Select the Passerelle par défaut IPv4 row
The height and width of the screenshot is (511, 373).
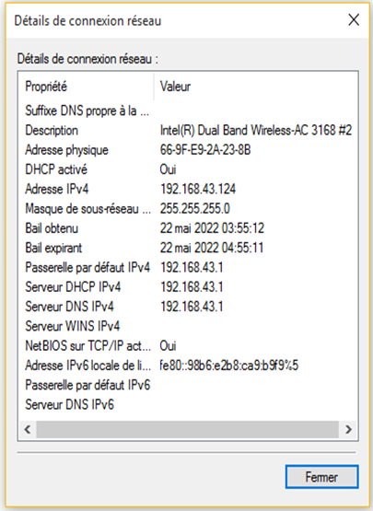189,267
